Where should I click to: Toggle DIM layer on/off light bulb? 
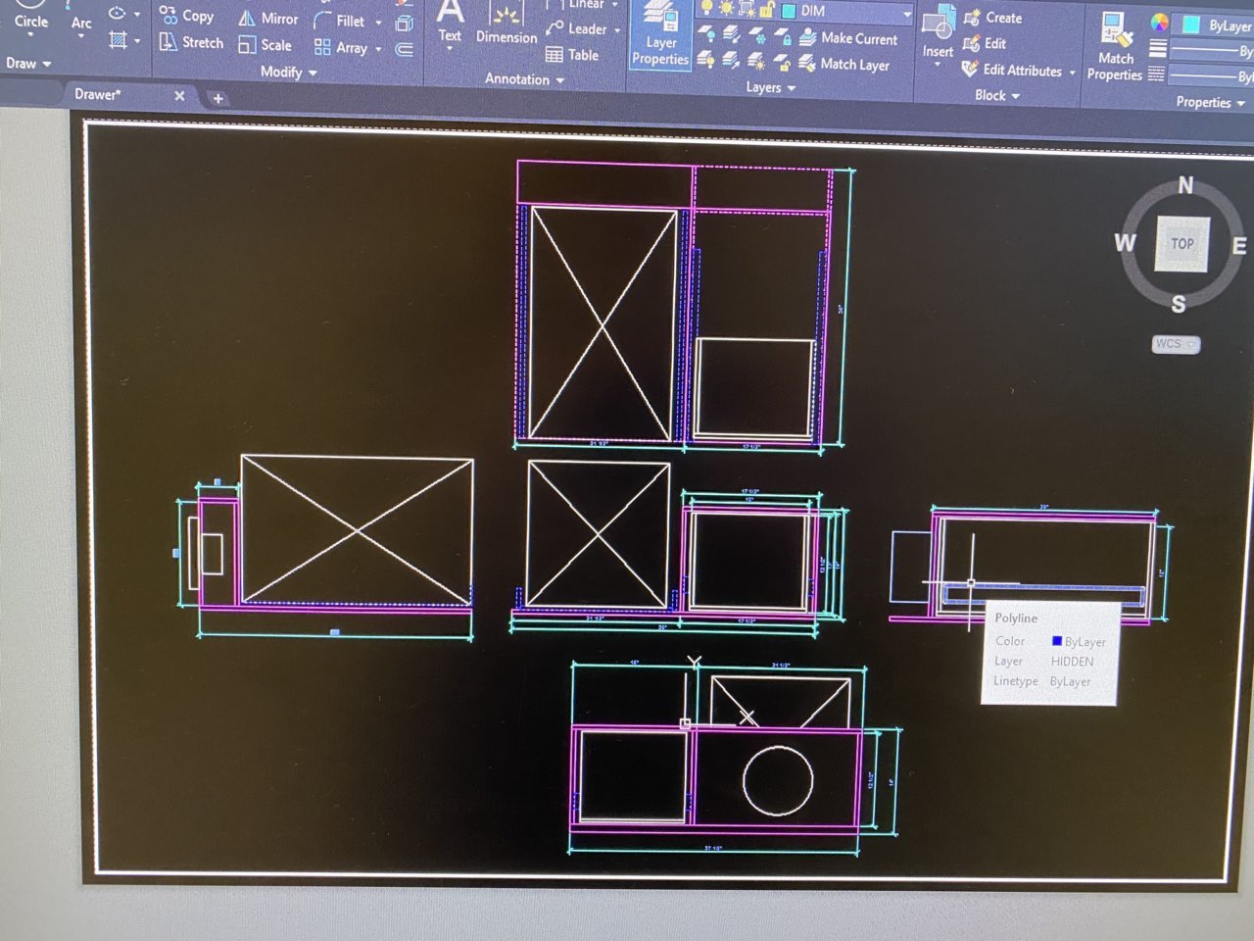point(705,8)
